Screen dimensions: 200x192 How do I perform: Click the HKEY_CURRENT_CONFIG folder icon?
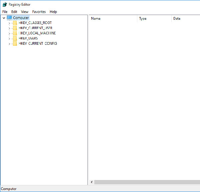pyautogui.click(x=15, y=43)
